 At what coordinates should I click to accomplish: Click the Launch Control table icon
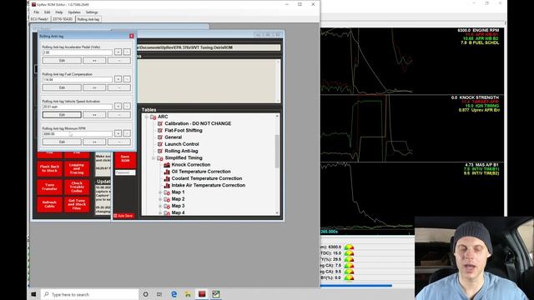click(x=160, y=144)
